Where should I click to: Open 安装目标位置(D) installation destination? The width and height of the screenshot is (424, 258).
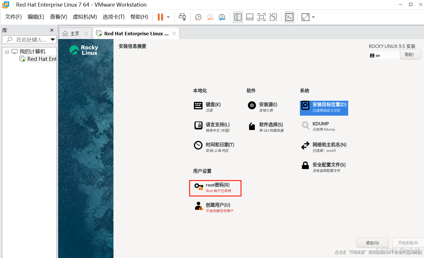click(324, 108)
